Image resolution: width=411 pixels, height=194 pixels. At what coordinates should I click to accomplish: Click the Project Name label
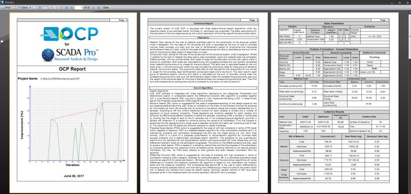tap(28, 79)
